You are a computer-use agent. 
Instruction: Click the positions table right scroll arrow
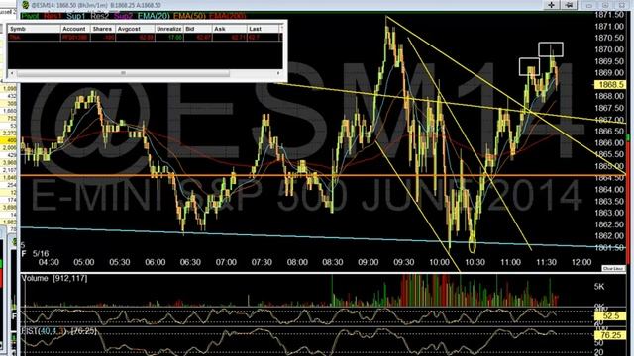278,73
